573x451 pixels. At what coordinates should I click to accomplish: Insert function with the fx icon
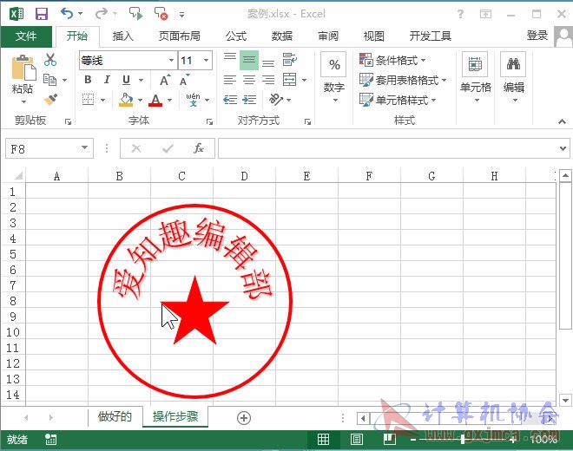[x=199, y=148]
